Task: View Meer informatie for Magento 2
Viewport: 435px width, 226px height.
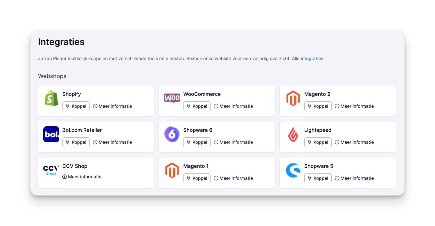Action: tap(354, 106)
